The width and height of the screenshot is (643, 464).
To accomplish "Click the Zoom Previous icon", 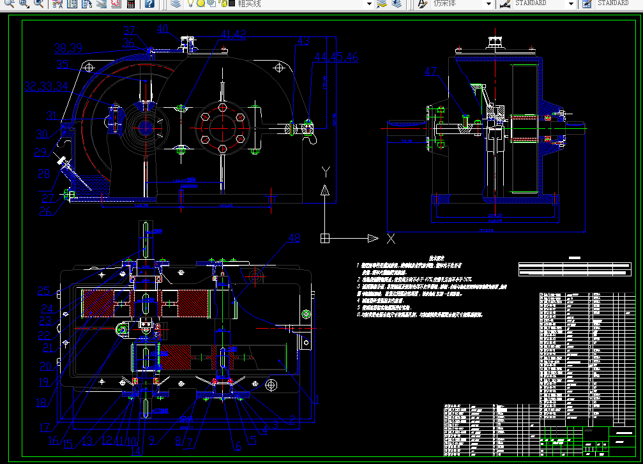I will click(39, 4).
